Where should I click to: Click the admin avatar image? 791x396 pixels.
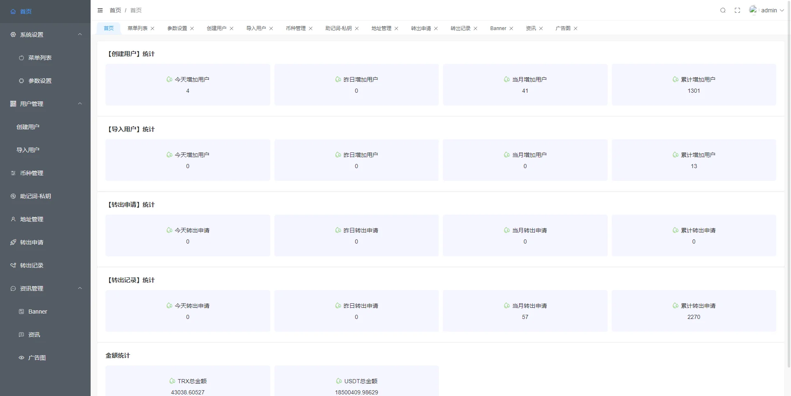click(753, 10)
